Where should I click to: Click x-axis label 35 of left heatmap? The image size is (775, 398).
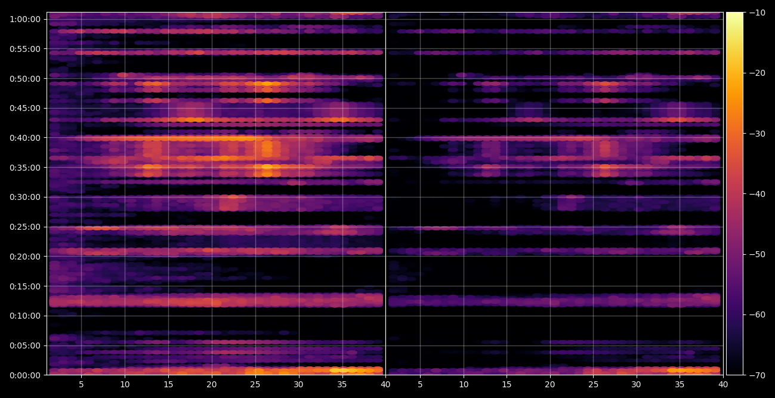click(x=342, y=385)
